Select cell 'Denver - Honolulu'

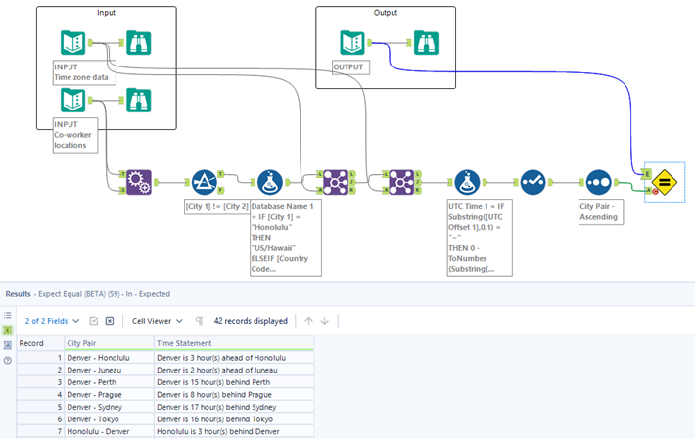(109, 358)
